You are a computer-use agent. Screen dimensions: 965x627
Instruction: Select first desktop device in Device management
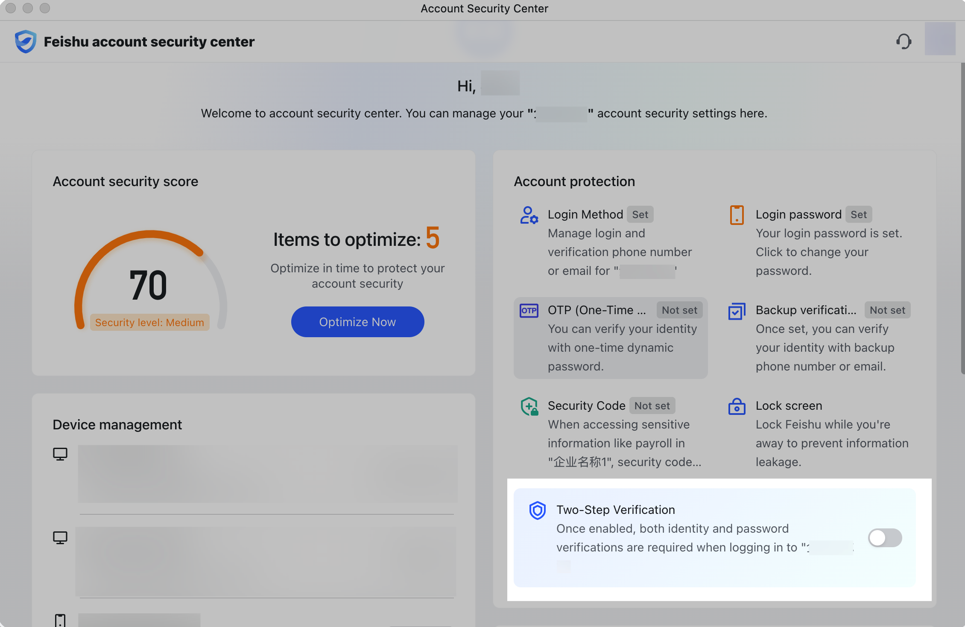267,474
